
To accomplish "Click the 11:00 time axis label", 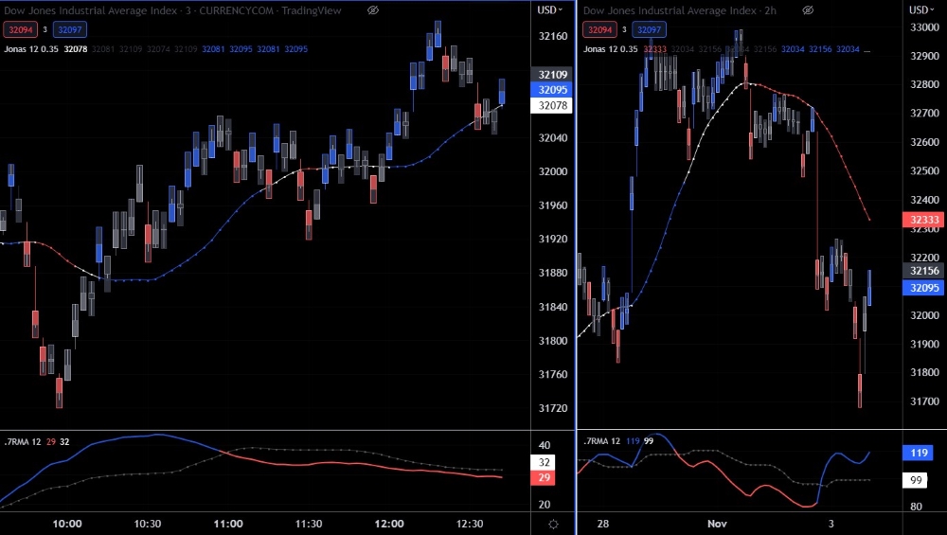I will coord(227,524).
